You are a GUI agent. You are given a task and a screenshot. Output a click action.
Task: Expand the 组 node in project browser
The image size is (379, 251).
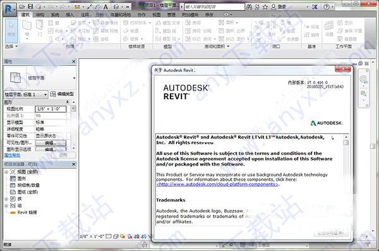point(6,205)
